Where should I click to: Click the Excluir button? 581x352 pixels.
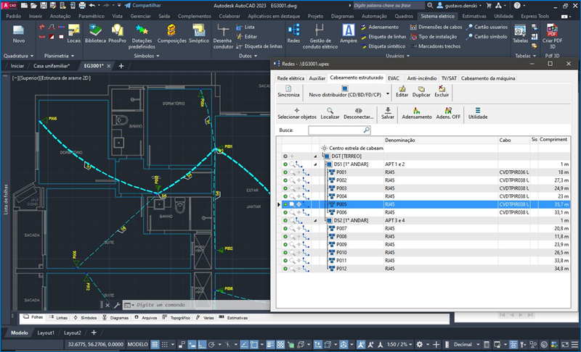[442, 91]
